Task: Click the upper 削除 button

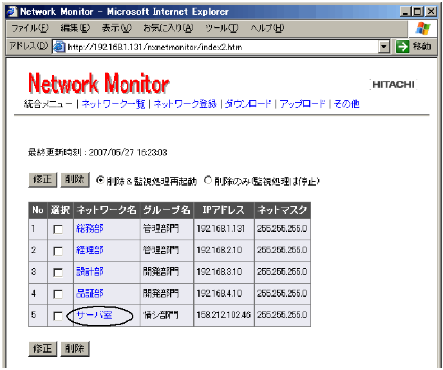Action: (x=75, y=179)
